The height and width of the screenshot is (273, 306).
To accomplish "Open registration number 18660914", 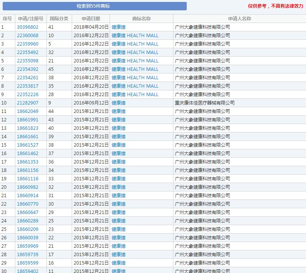I will click(28, 195).
